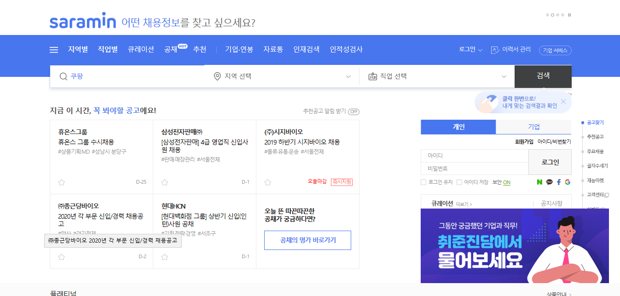Log in with KakaoTalk icon
The image size is (620, 296).
[x=549, y=182]
